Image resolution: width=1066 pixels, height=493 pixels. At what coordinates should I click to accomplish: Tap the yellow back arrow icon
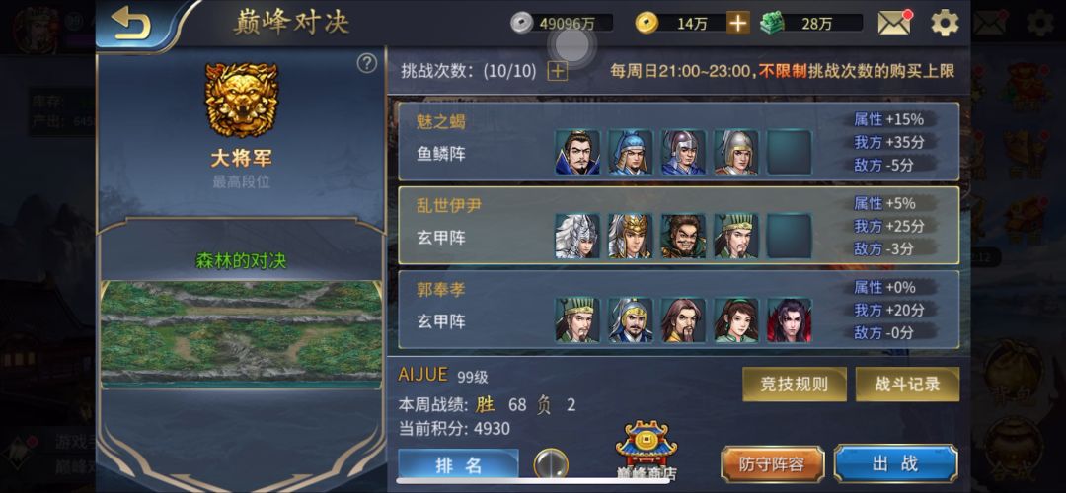(x=131, y=24)
